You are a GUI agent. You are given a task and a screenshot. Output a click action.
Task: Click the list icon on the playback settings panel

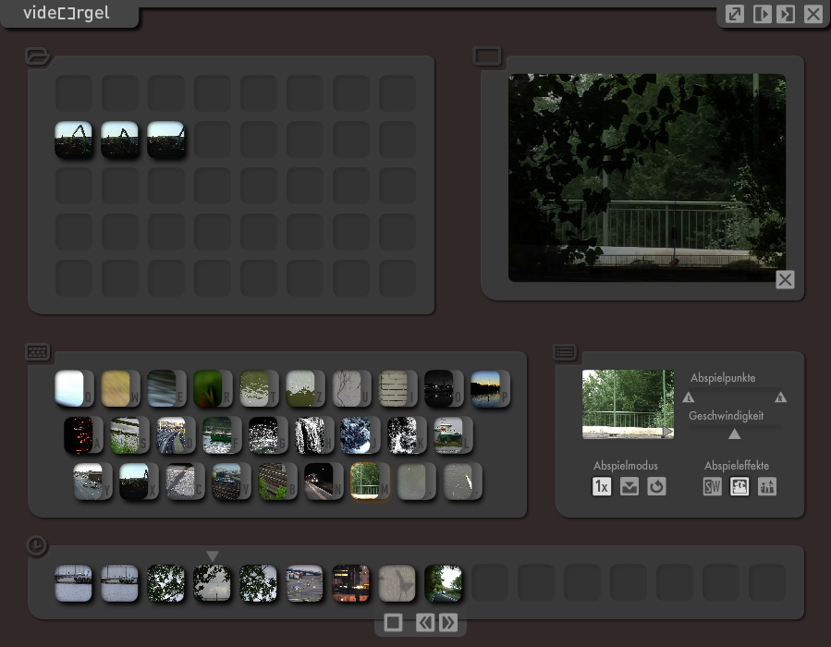pyautogui.click(x=565, y=351)
